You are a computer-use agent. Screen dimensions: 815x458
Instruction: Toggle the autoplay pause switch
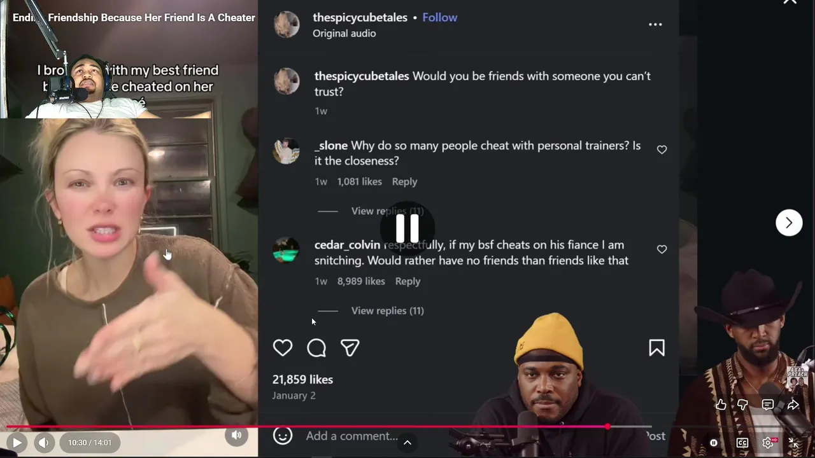(714, 443)
